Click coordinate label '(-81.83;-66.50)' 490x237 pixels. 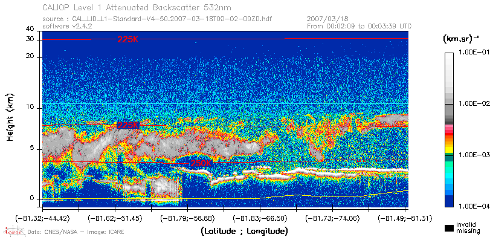pyautogui.click(x=260, y=218)
